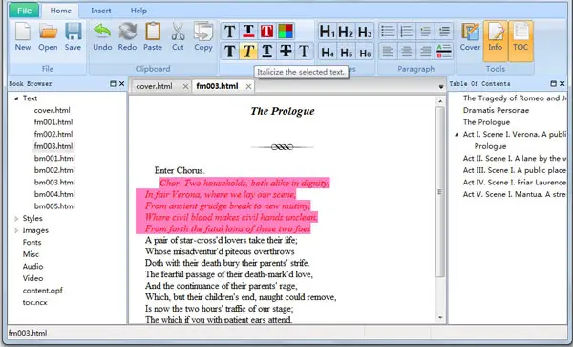This screenshot has height=347, width=573.
Task: Open the Save floppy disk icon
Action: click(74, 32)
